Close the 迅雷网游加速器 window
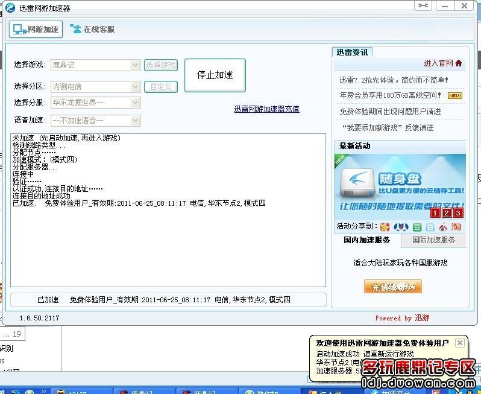Screen dimensions: 481x394 coord(465,5)
